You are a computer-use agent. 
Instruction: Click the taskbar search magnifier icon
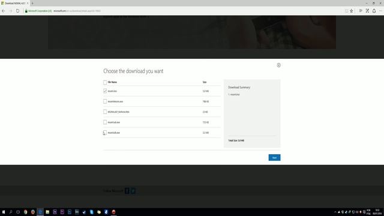(11, 212)
